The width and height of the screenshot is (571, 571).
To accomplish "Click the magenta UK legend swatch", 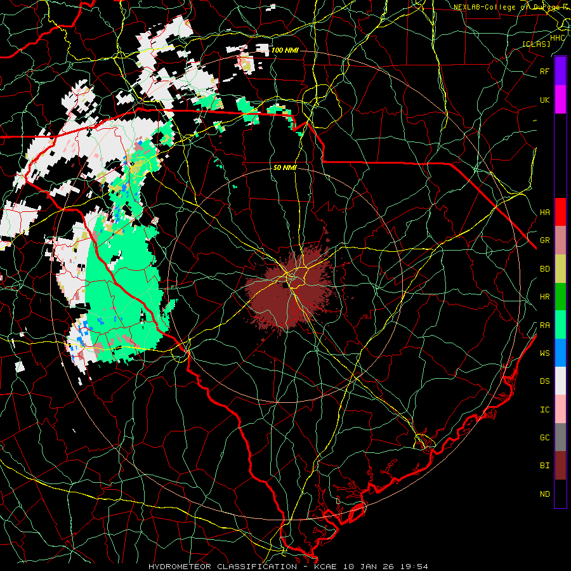I will [x=560, y=100].
